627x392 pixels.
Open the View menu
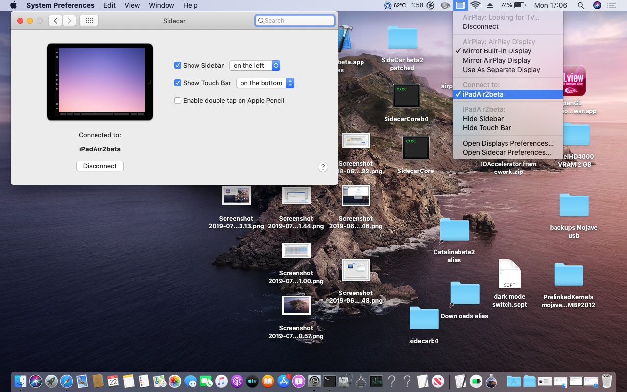(x=132, y=5)
